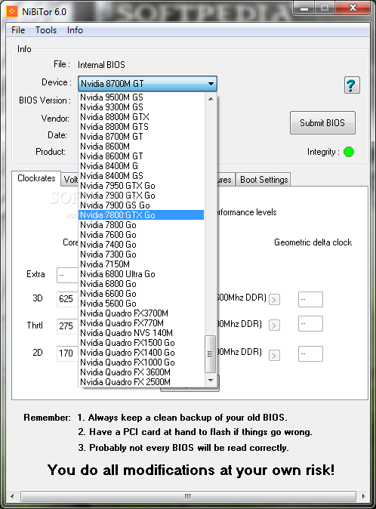Click horizontal scrollbar left arrow
This screenshot has height=509, width=376.
pos(12,496)
